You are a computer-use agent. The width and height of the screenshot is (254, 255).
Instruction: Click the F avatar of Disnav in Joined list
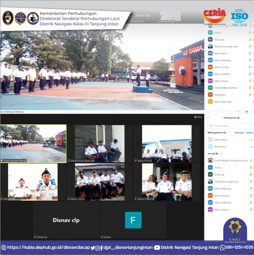pos(210,167)
